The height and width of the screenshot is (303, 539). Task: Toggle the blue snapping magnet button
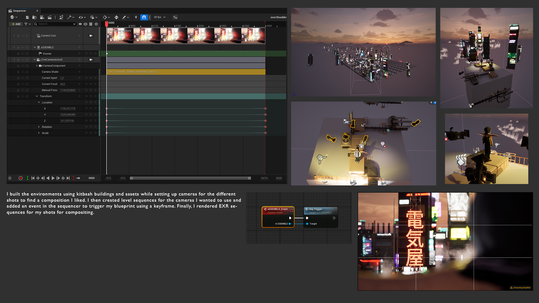click(144, 17)
